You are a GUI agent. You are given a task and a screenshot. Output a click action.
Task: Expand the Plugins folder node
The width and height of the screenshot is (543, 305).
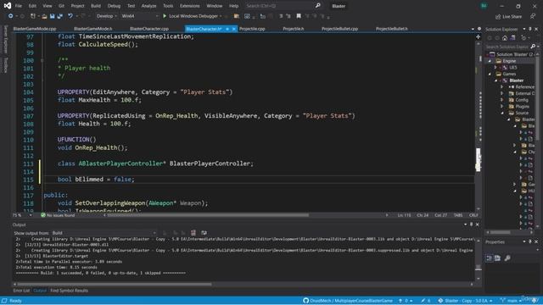[502, 107]
